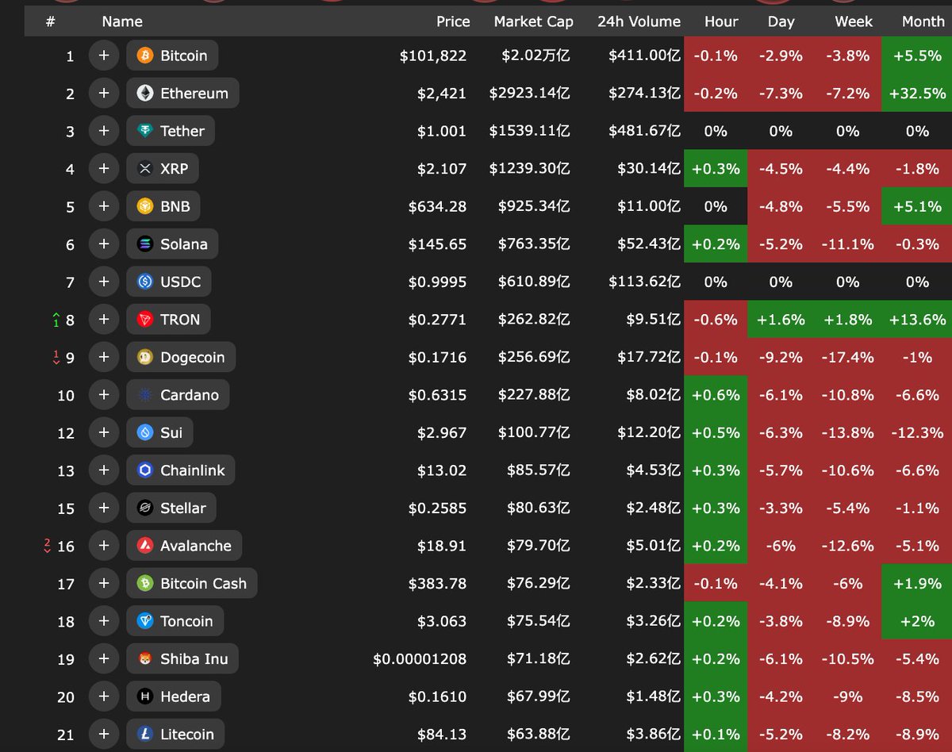
Task: Click the Bitcoin Cash logo icon
Action: click(x=145, y=584)
